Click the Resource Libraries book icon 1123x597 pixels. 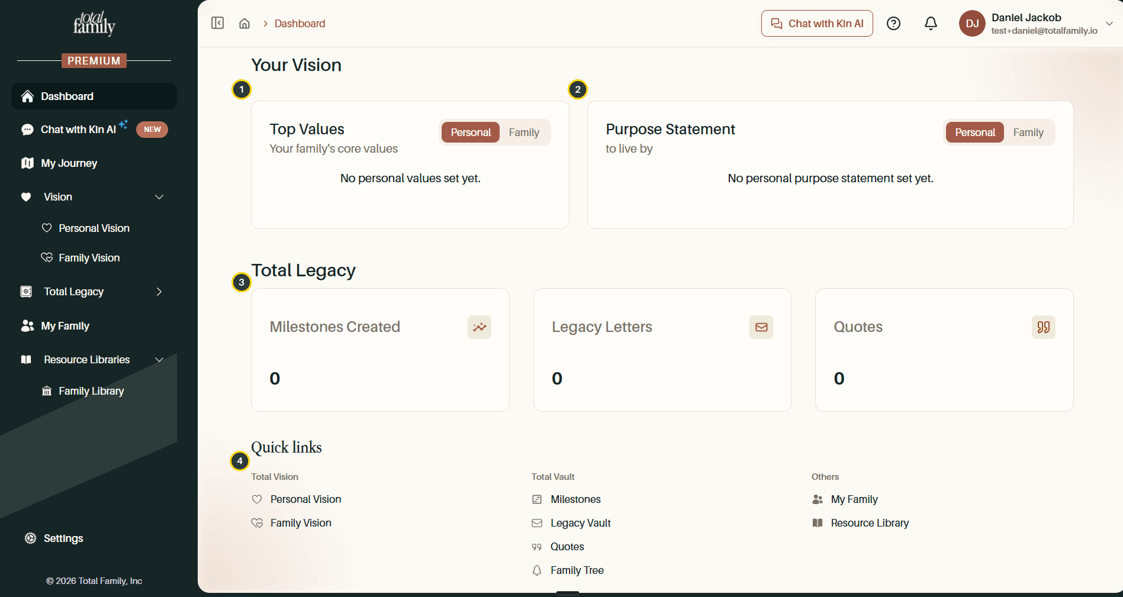tap(26, 360)
